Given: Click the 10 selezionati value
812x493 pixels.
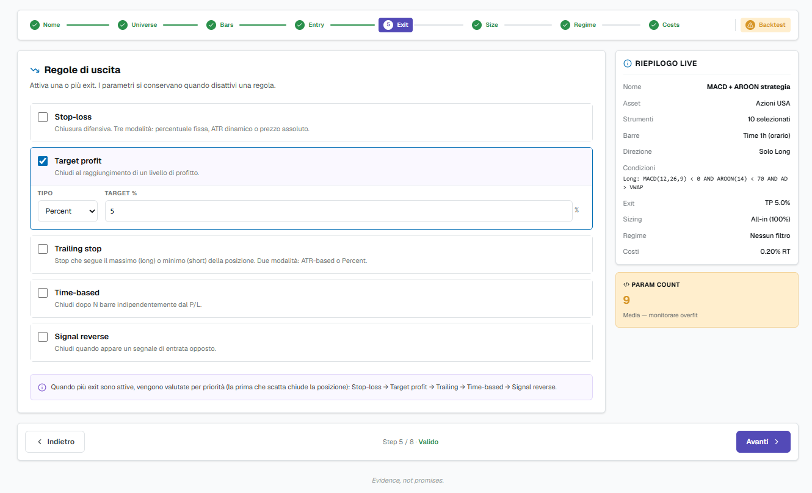Looking at the screenshot, I should click(x=769, y=119).
